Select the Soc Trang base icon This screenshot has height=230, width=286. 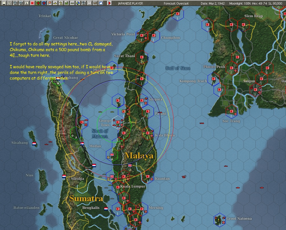232,111
